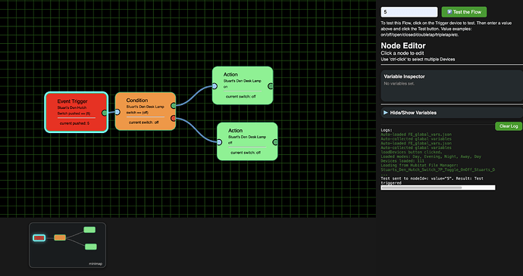The width and height of the screenshot is (523, 276).
Task: Click the Condition node red false port
Action: point(174,118)
